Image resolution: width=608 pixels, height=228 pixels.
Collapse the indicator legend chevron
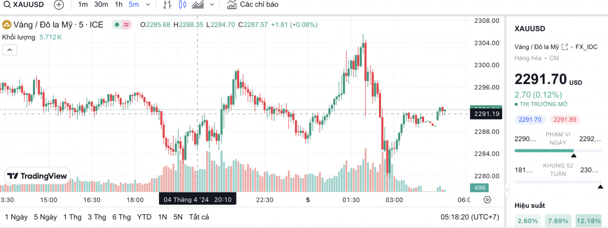pyautogui.click(x=10, y=50)
